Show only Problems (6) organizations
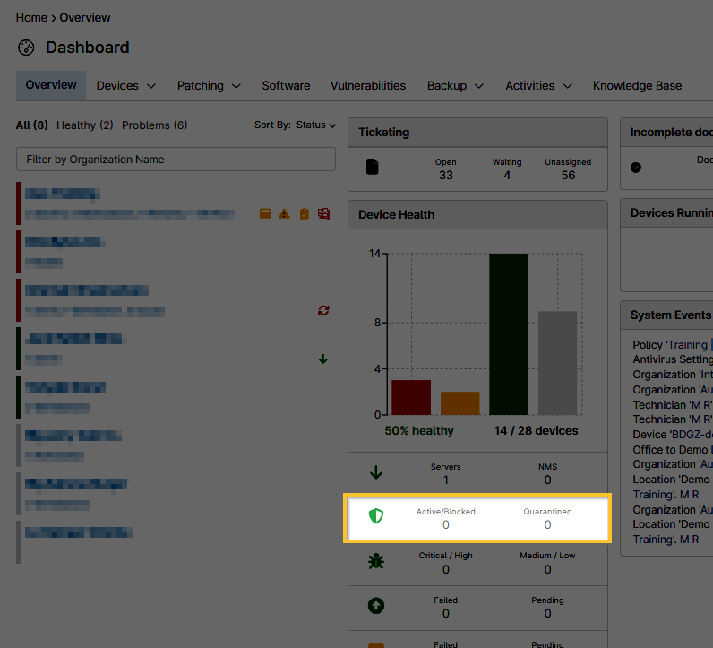This screenshot has width=713, height=648. 154,125
